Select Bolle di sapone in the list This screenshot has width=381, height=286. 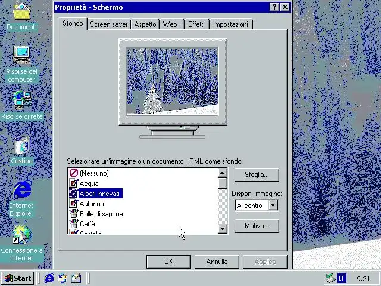pos(101,214)
